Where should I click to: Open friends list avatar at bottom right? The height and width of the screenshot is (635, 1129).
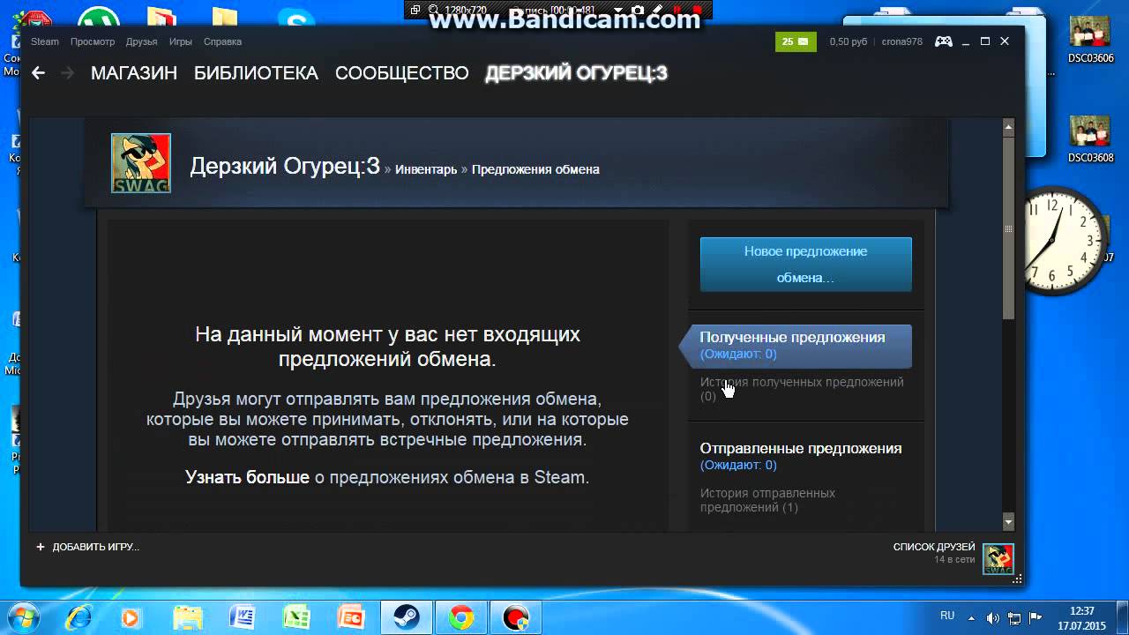pyautogui.click(x=998, y=558)
